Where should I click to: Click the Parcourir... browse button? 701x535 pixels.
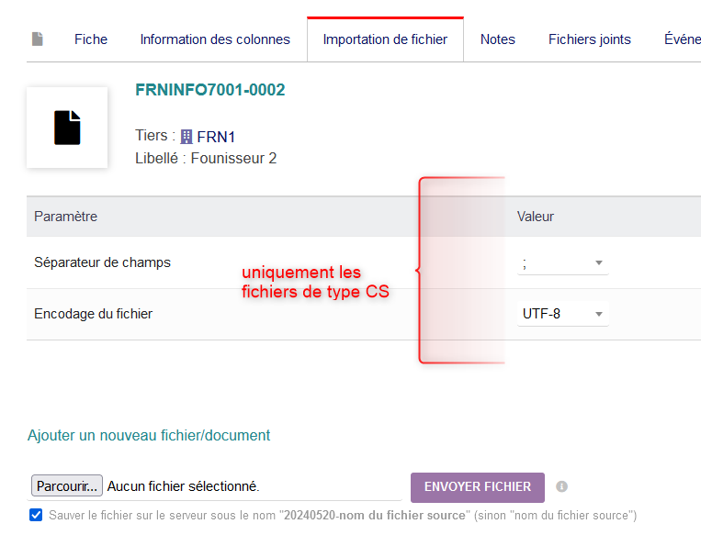67,485
